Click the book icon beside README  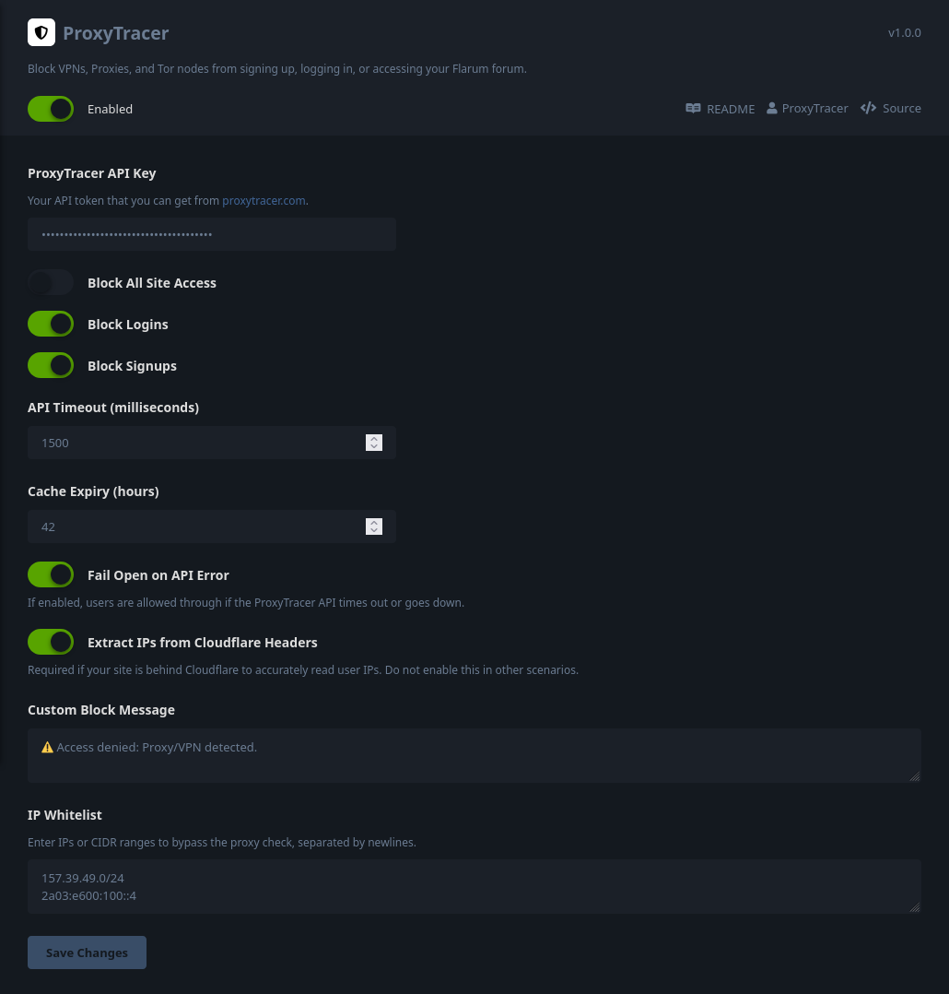[694, 108]
